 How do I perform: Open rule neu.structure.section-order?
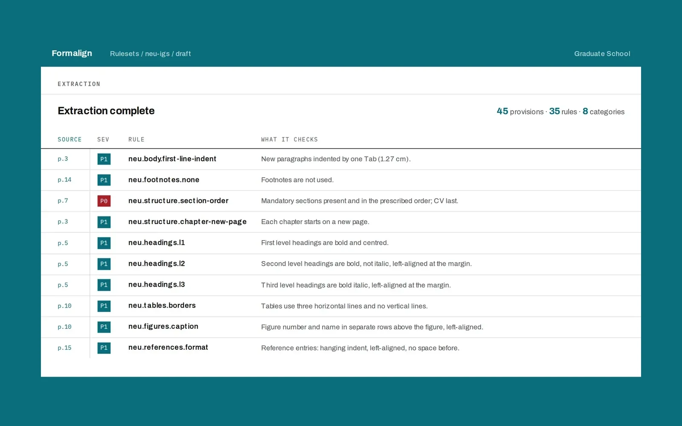[178, 201]
